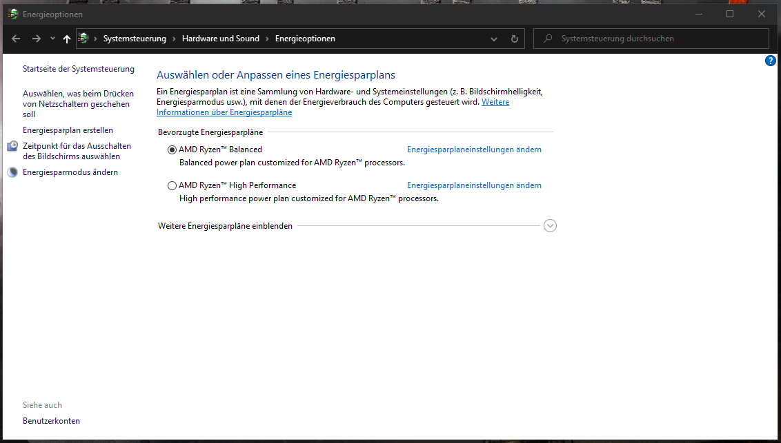
Task: Go forward with the right arrow button
Action: click(37, 39)
